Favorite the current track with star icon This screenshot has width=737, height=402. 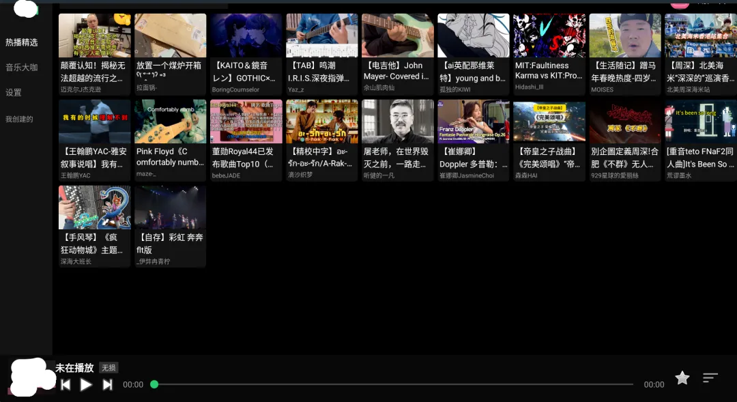(682, 377)
